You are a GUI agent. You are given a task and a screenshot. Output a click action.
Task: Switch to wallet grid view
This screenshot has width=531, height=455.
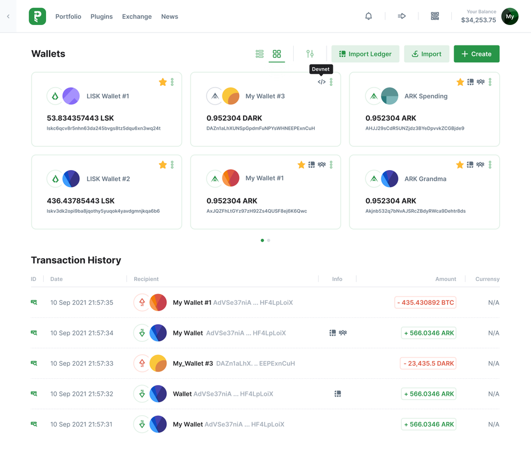pos(277,54)
